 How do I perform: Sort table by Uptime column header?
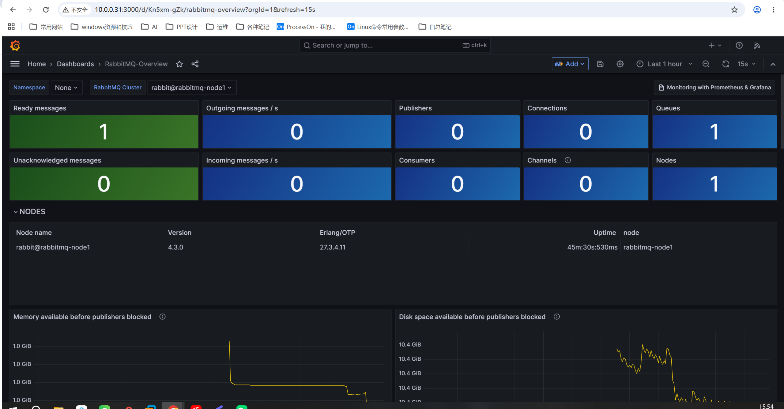[605, 232]
